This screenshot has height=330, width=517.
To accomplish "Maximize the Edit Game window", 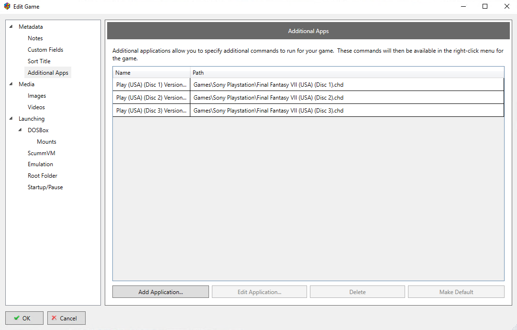I will click(x=484, y=6).
